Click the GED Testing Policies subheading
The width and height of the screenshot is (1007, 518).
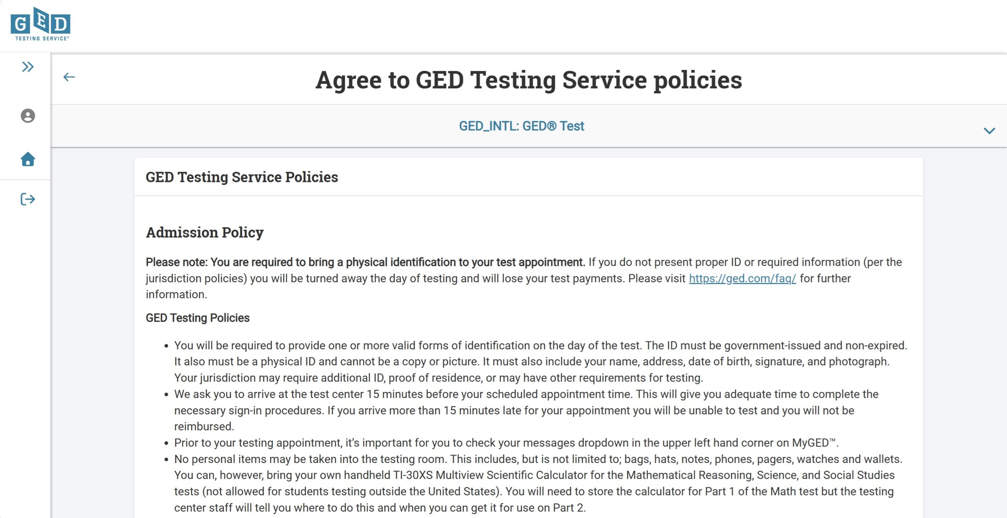(x=197, y=318)
